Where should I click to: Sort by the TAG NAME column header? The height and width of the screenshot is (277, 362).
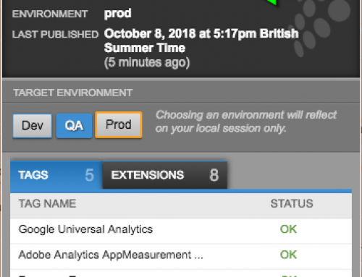[x=47, y=204]
